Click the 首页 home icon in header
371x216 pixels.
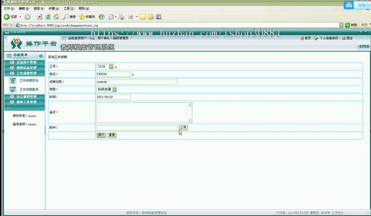(x=302, y=38)
